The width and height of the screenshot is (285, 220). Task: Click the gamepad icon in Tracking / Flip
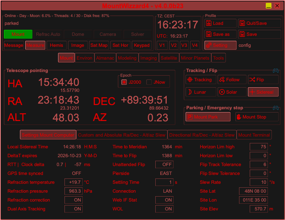coord(275,71)
